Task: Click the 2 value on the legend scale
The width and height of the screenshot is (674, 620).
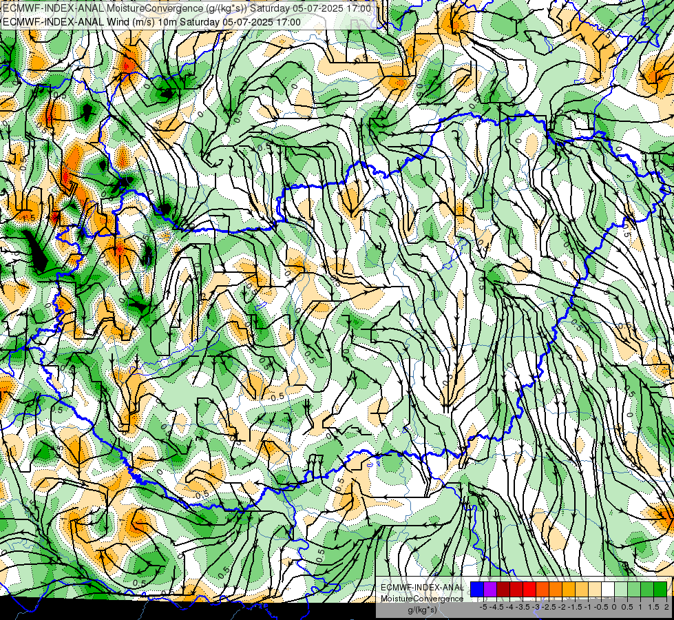Action: pos(666,607)
